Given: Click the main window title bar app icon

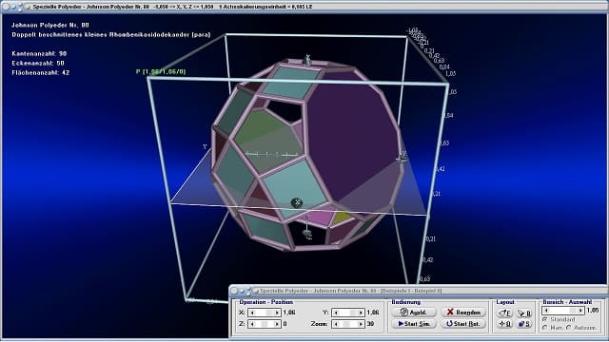Looking at the screenshot, I should [28, 7].
